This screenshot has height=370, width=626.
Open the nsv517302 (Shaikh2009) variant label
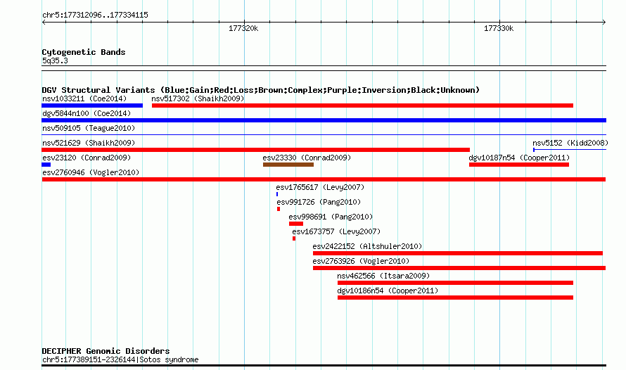click(x=198, y=98)
